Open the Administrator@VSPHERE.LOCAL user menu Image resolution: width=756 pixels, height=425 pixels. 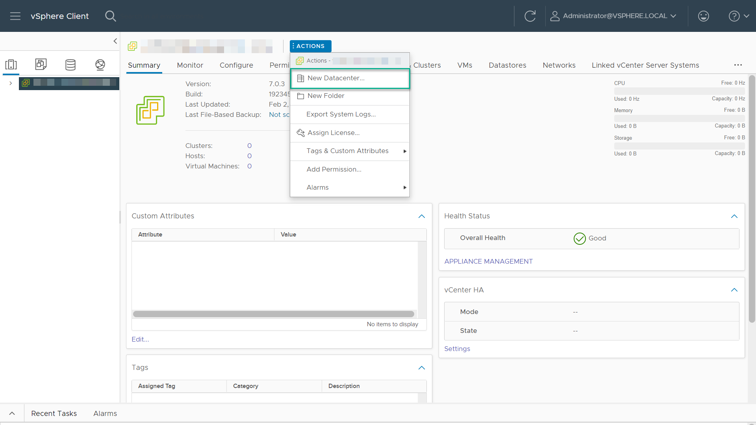click(613, 16)
